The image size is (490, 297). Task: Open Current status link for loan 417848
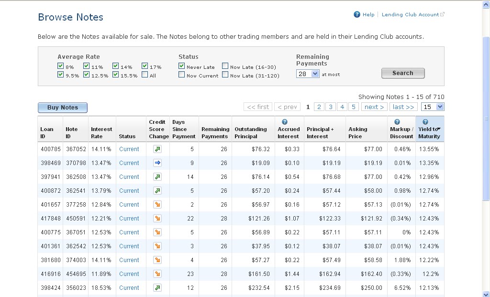click(129, 218)
